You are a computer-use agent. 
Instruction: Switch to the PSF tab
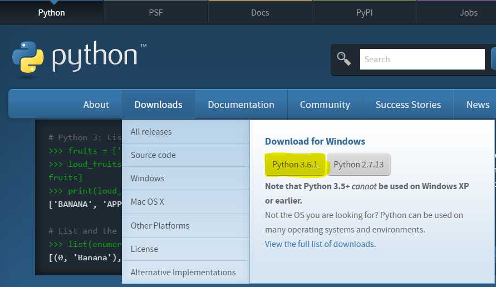click(156, 13)
